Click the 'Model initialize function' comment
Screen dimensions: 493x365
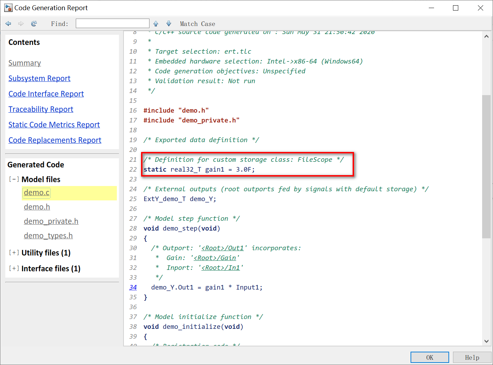pos(203,317)
